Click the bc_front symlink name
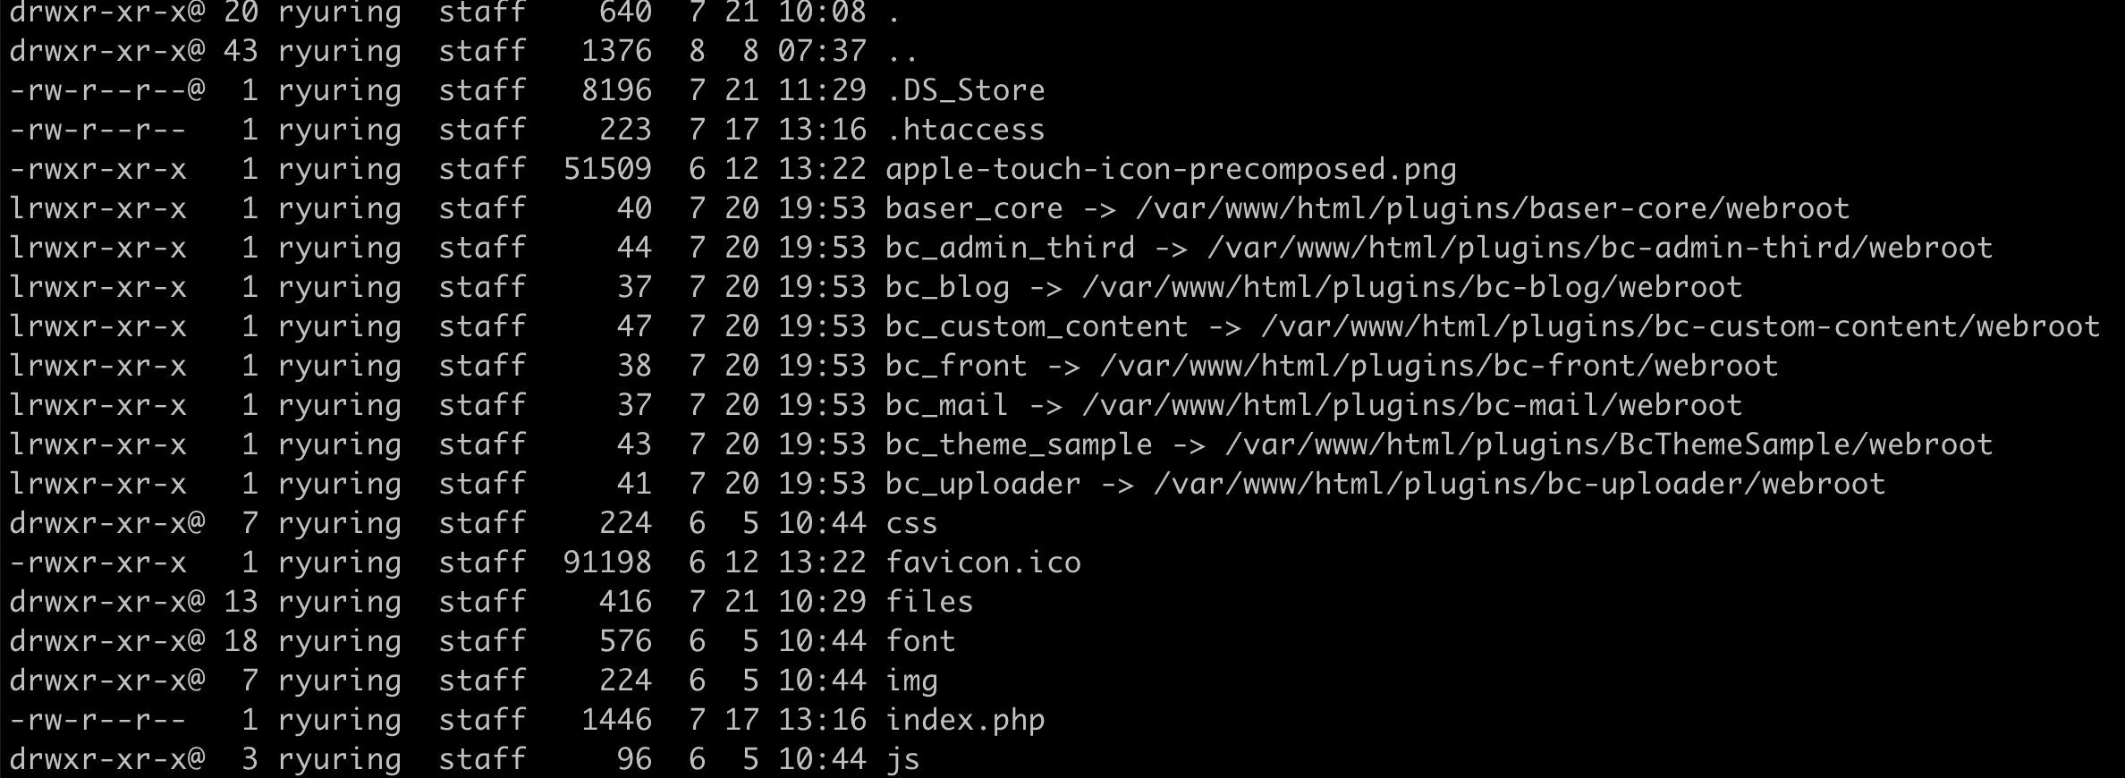The width and height of the screenshot is (2125, 778). coord(956,366)
